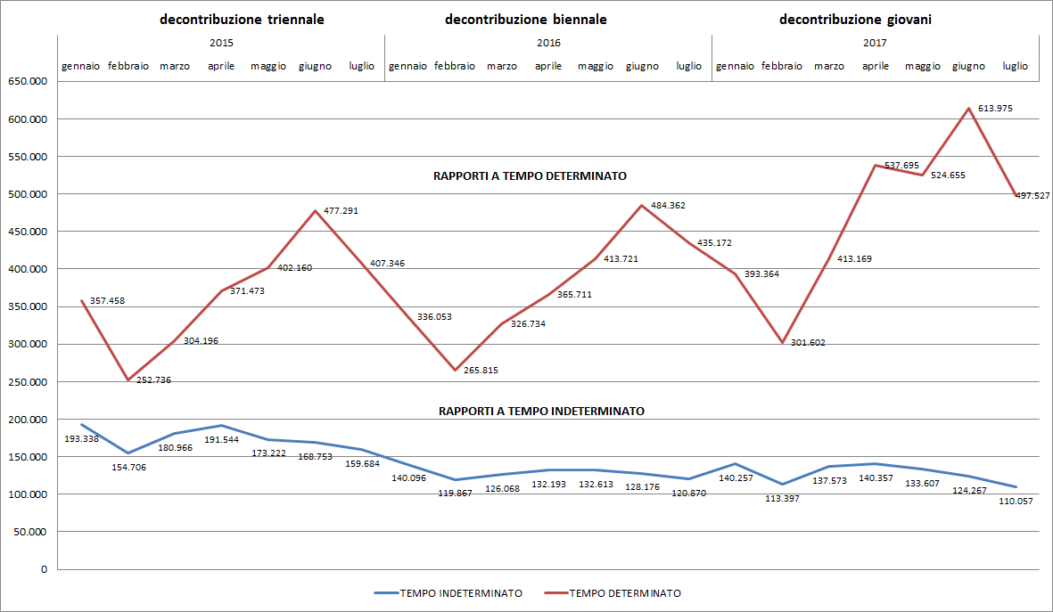Click the 2016 year axis label
The height and width of the screenshot is (612, 1053).
pyautogui.click(x=548, y=43)
